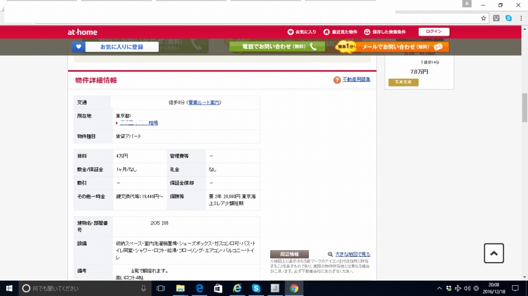Bookmark page with star icon
Screen dimensions: 528x296
pos(484,18)
